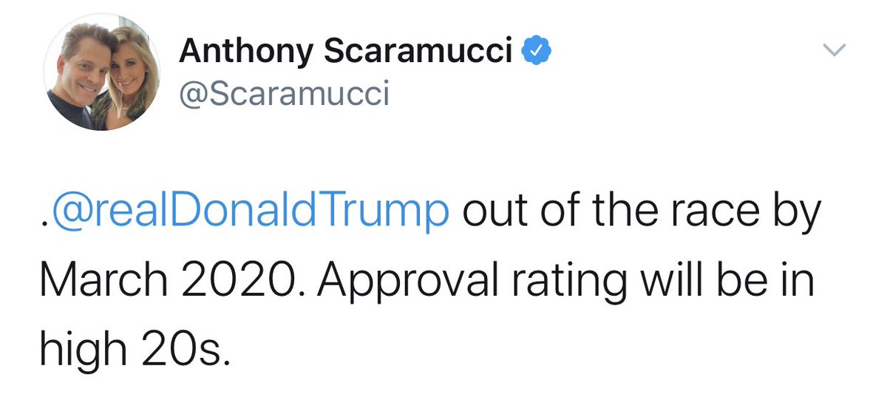This screenshot has width=887, height=400.
Task: Open the tweet options chevron menu
Action: (835, 50)
